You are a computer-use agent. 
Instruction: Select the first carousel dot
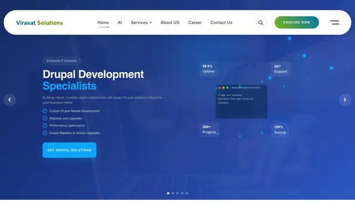pos(168,193)
